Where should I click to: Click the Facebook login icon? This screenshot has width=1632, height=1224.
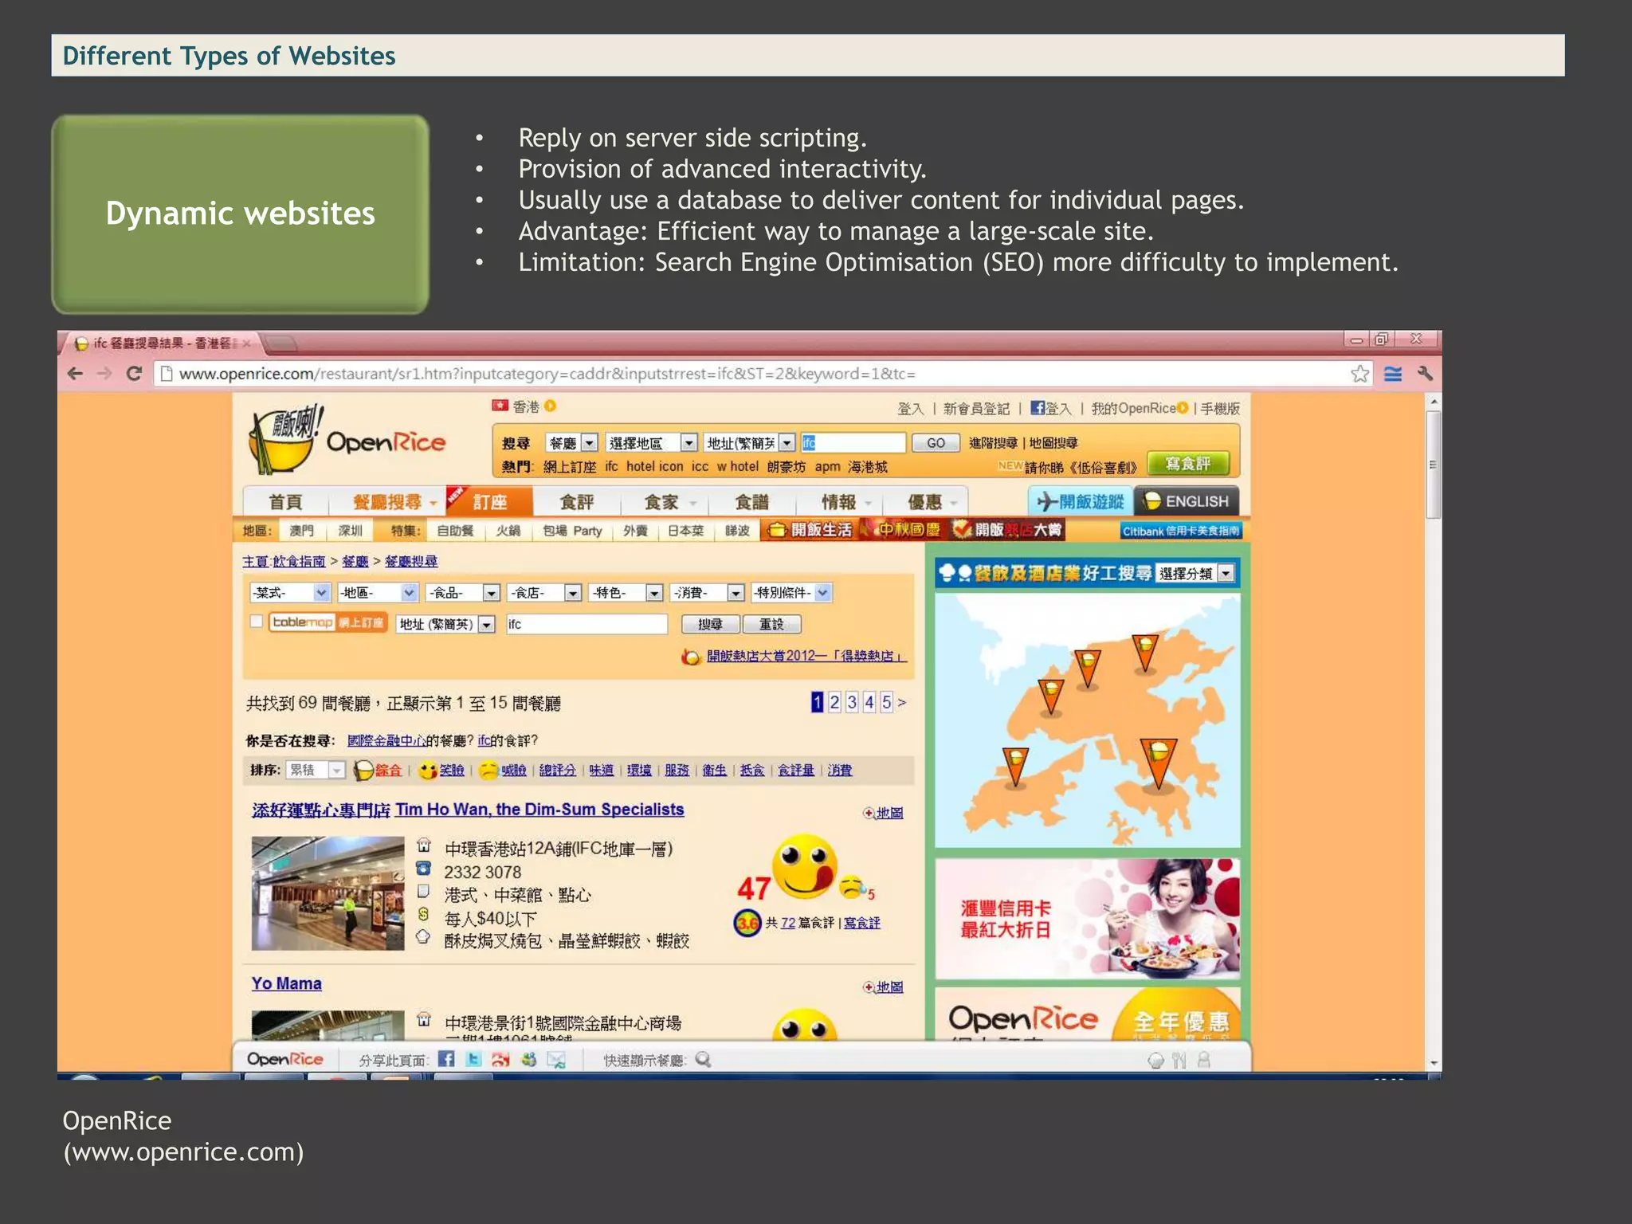1038,408
